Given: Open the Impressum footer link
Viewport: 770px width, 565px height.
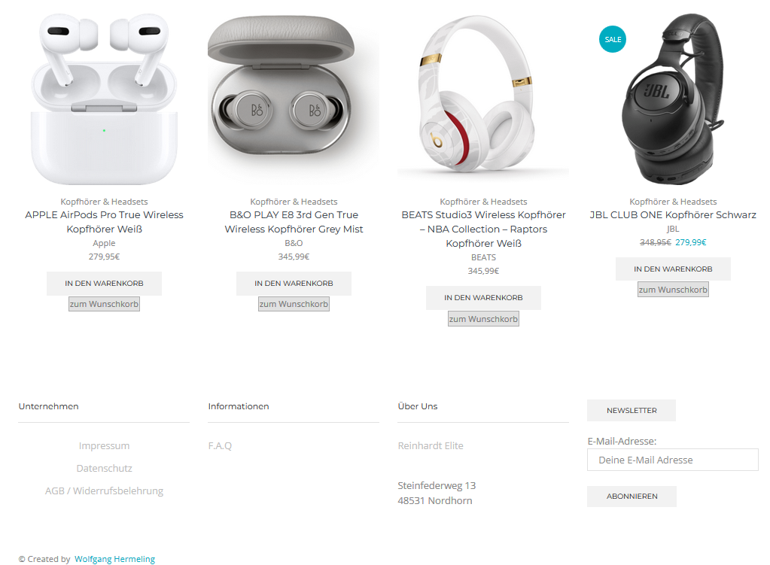Looking at the screenshot, I should (x=104, y=445).
